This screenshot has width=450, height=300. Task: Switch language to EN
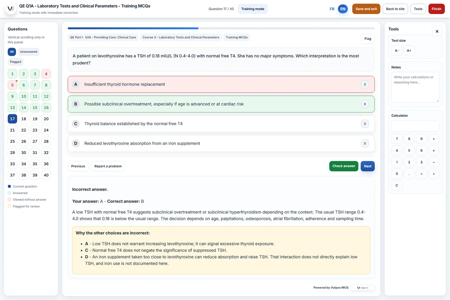click(343, 9)
